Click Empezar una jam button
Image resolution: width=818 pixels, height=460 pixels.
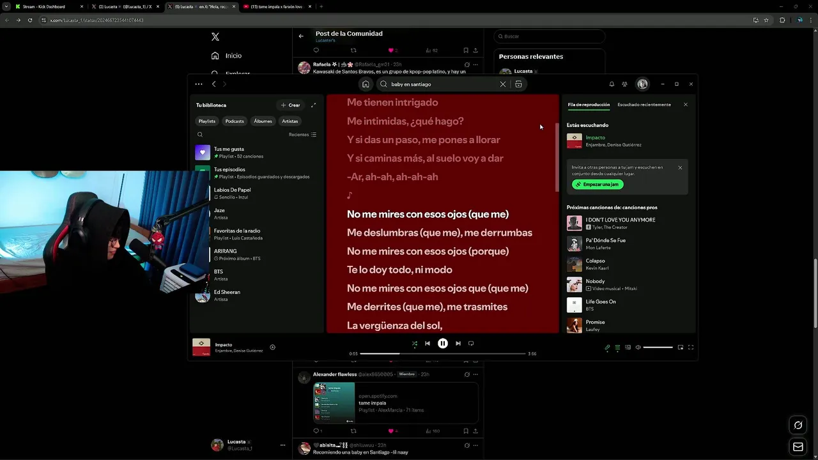[598, 184]
